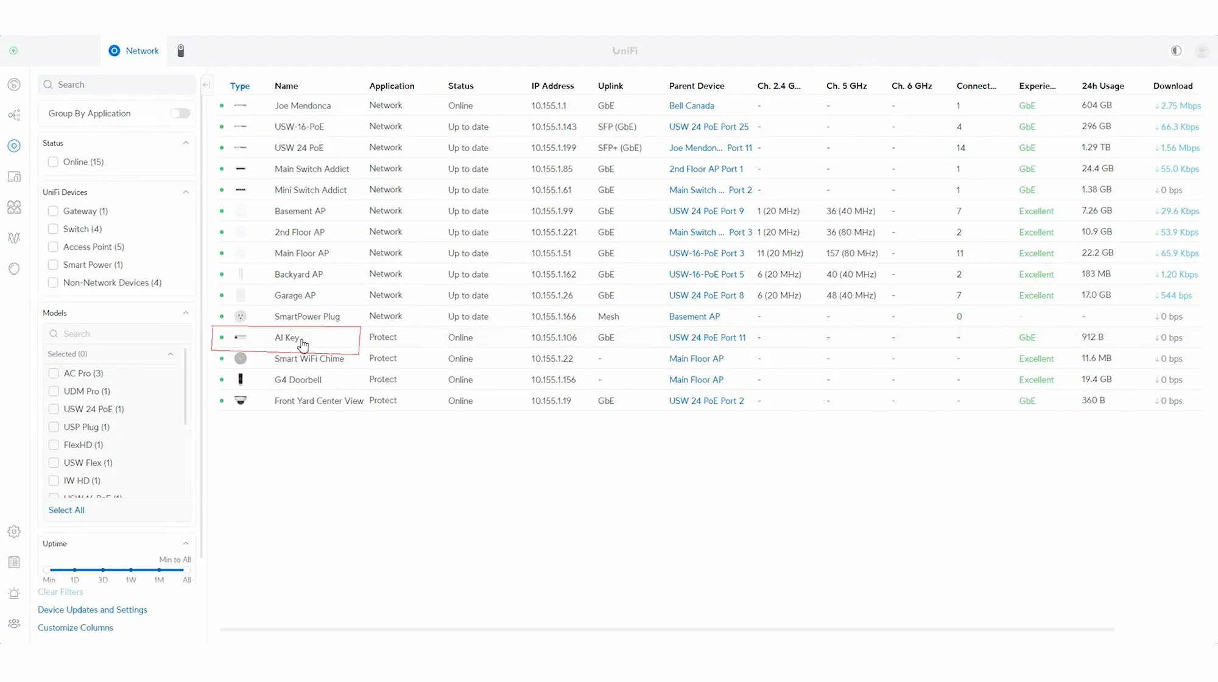This screenshot has width=1218, height=682.
Task: Click the Client Devices sidebar icon
Action: [x=14, y=177]
